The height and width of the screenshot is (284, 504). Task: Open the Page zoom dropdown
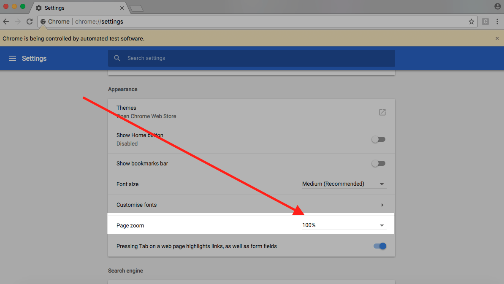pos(344,225)
